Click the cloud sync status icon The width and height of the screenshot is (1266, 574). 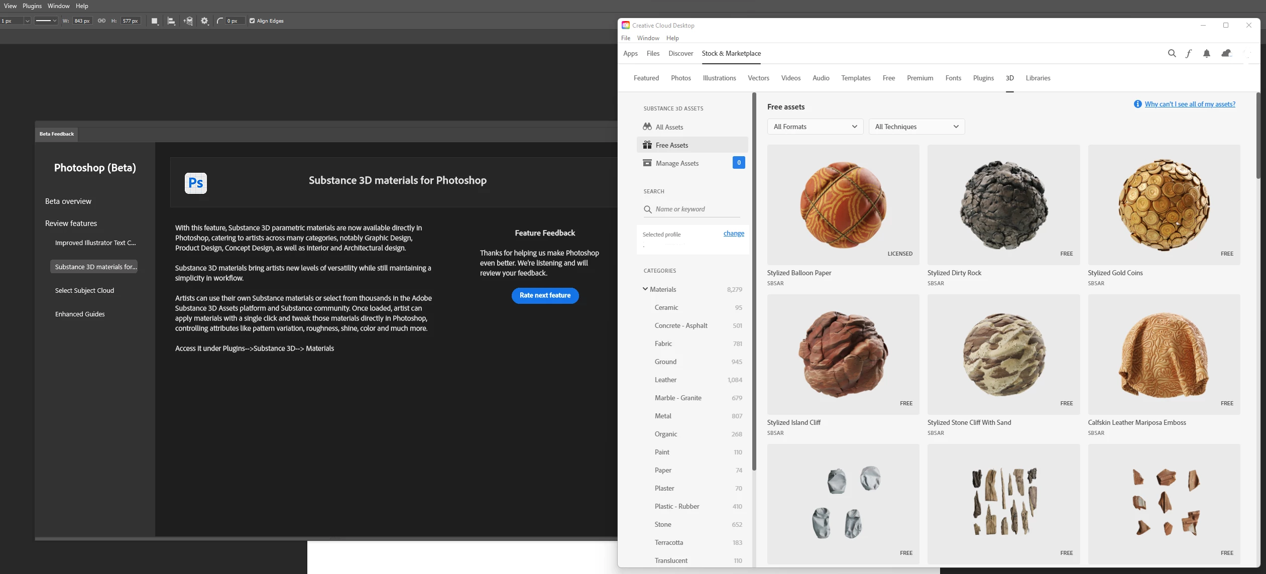(x=1226, y=53)
